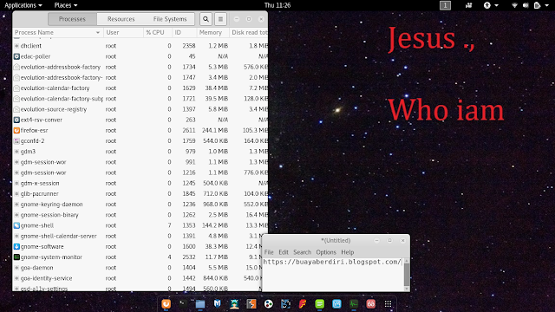
Task: Click the firefox-esr process icon
Action: pos(16,131)
